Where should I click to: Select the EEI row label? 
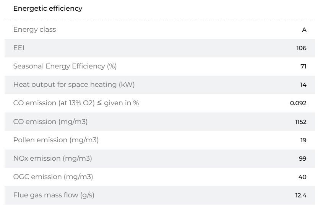(x=19, y=48)
